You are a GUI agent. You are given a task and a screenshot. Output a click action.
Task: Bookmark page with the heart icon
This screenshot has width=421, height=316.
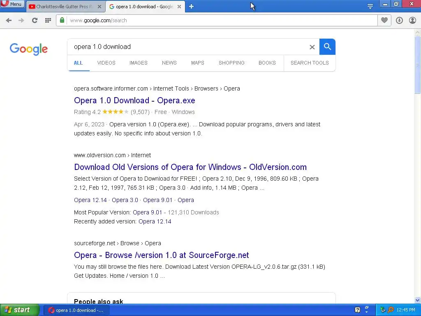pyautogui.click(x=384, y=21)
